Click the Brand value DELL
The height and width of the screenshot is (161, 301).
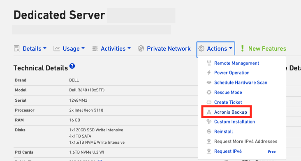[x=74, y=80]
